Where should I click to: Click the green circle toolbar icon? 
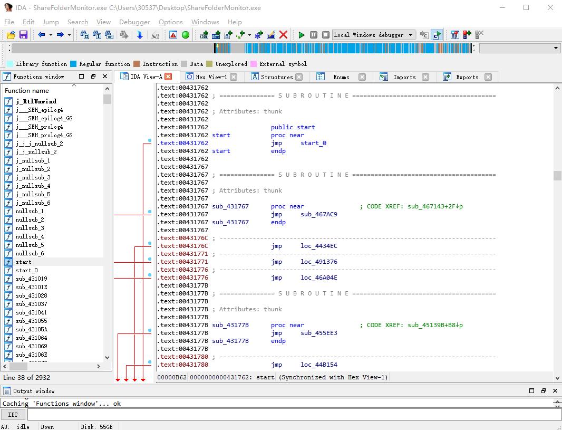click(x=186, y=35)
